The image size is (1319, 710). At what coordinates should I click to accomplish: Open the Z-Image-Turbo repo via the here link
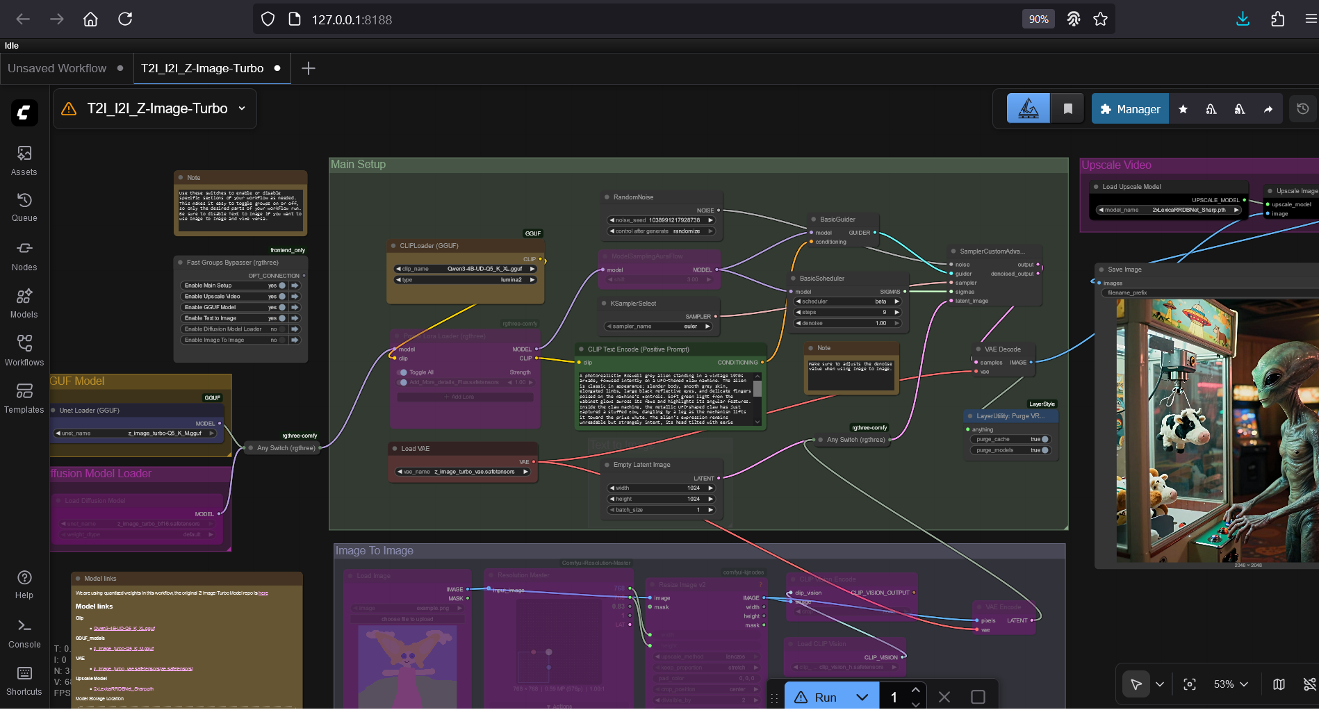click(263, 593)
